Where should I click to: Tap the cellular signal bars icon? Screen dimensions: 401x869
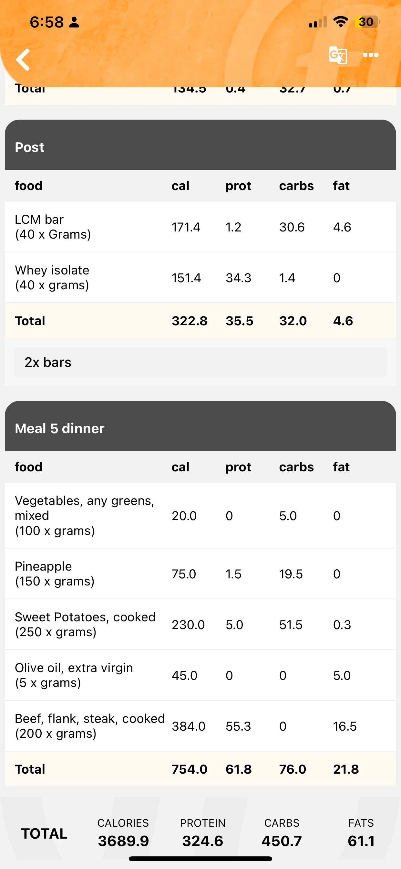click(x=317, y=22)
